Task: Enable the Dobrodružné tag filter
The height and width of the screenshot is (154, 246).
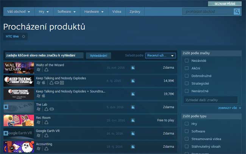Action: point(187,76)
